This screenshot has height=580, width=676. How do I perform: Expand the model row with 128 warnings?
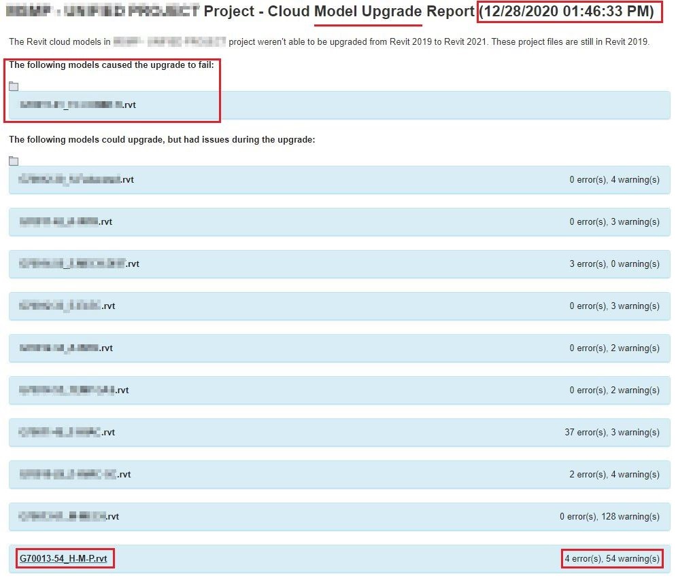coord(338,516)
